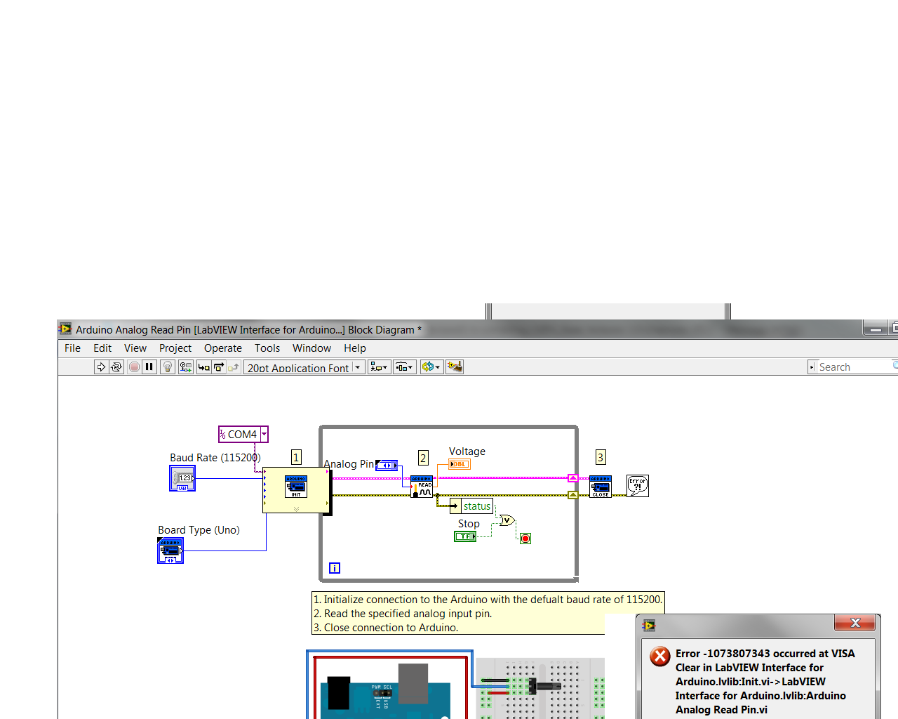The height and width of the screenshot is (719, 898).
Task: Open the Align Objects dropdown
Action: point(379,367)
